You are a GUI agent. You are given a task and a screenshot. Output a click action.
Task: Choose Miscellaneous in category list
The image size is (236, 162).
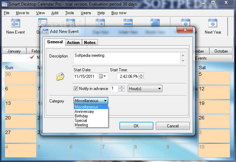click(x=91, y=107)
